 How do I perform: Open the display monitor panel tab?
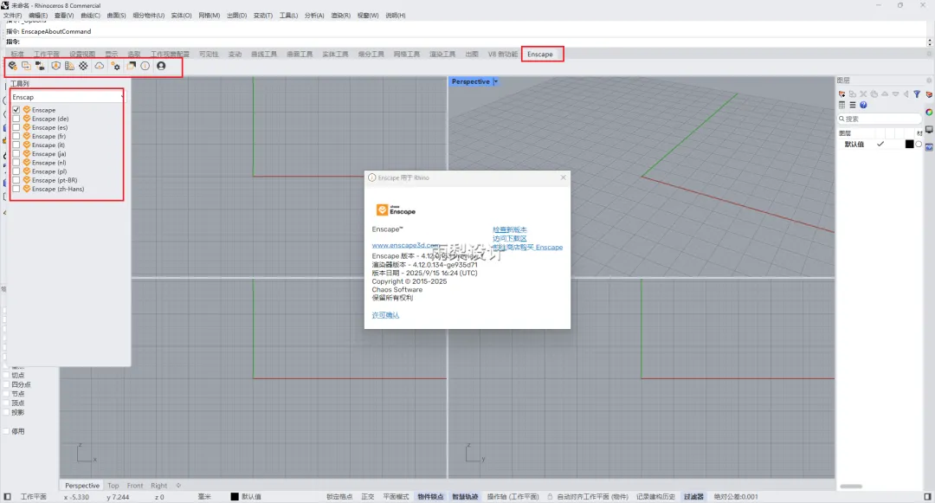pyautogui.click(x=929, y=129)
